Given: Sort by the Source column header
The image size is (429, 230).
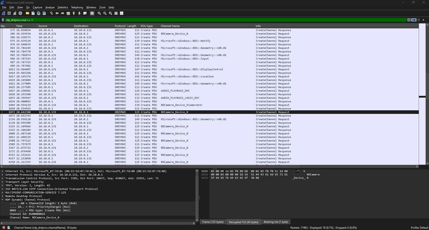Looking at the screenshot, I should click(55, 26).
